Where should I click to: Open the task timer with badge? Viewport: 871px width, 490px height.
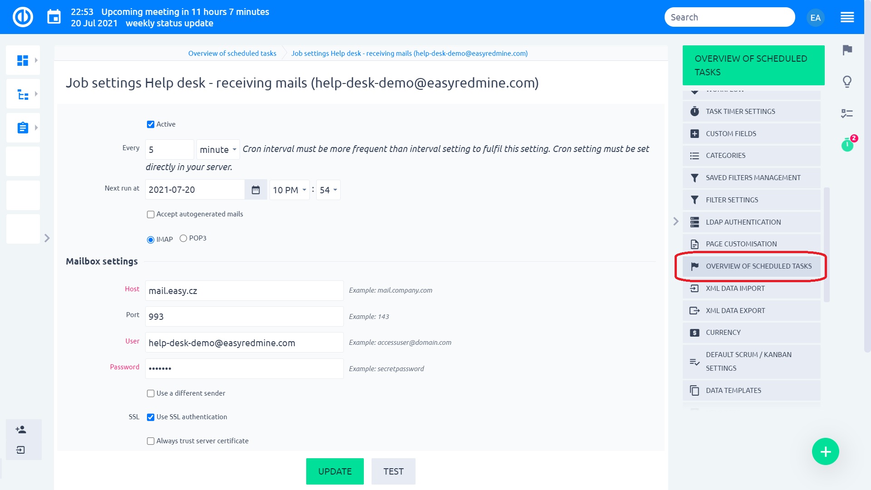click(x=847, y=145)
